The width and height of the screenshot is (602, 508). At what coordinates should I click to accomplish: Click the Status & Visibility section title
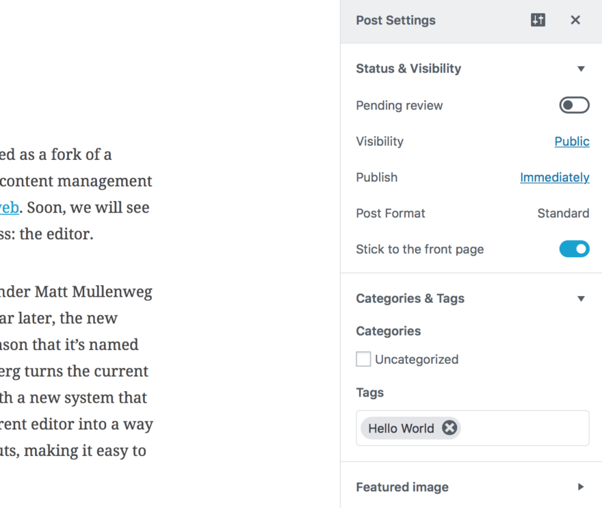(408, 68)
